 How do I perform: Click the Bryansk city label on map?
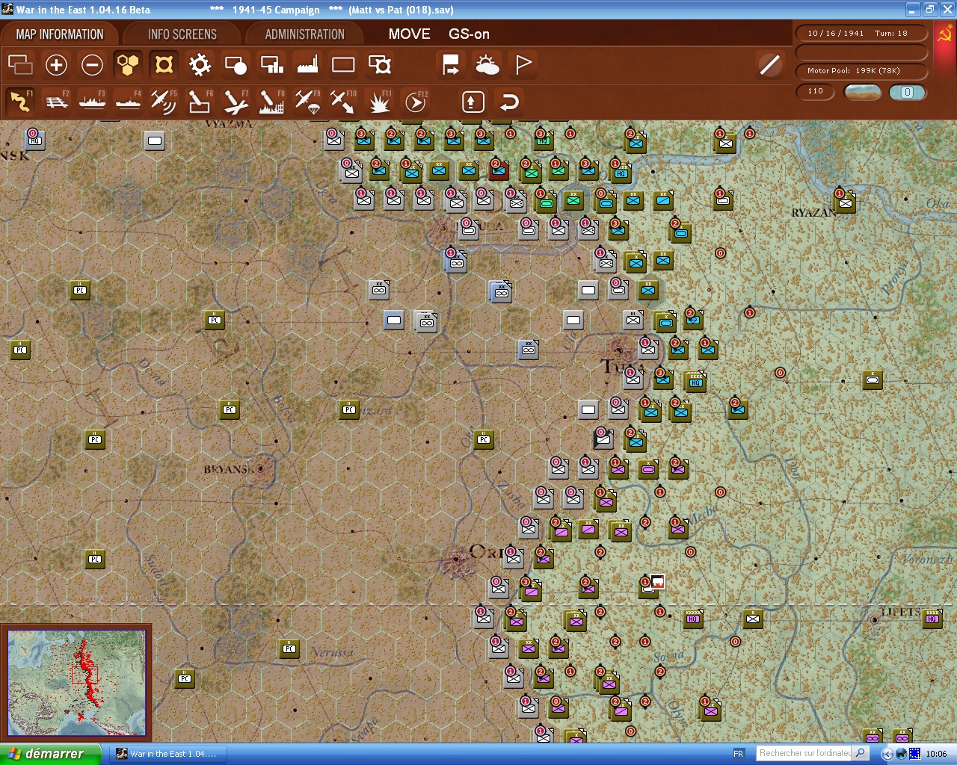point(230,469)
